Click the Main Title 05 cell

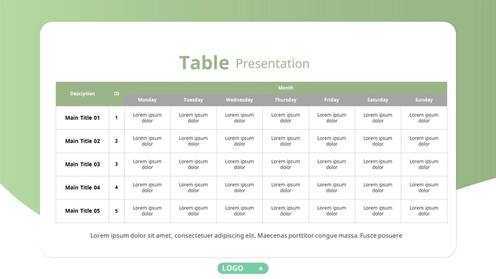pyautogui.click(x=82, y=211)
